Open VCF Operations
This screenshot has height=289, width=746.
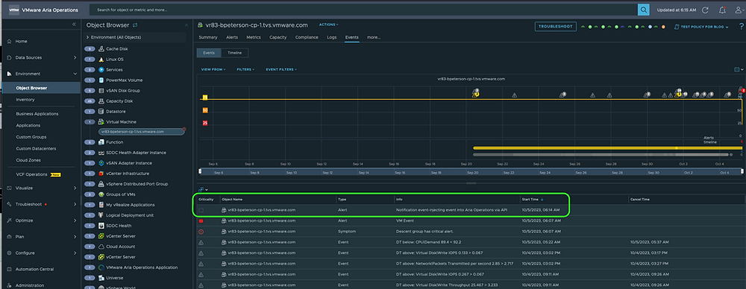(32, 174)
